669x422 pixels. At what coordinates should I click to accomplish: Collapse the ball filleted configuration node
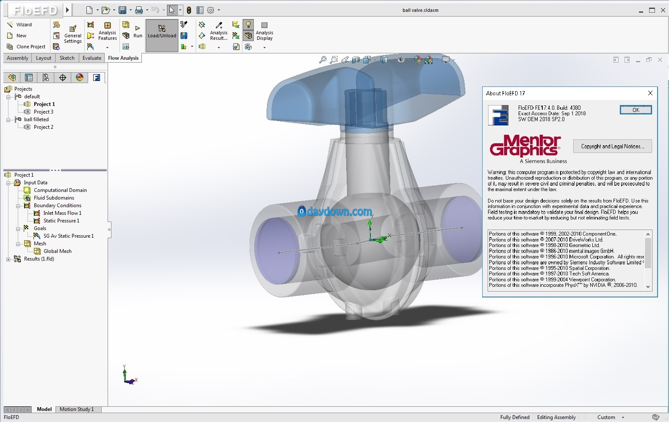(x=8, y=120)
